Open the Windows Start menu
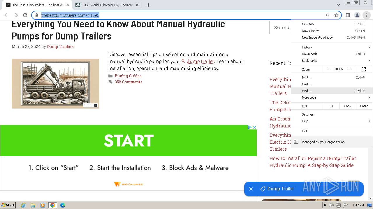The image size is (373, 209). [8, 205]
